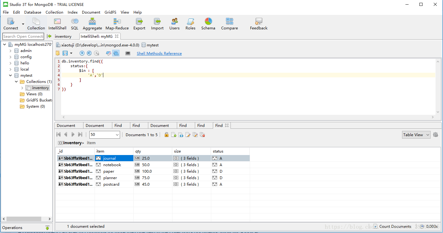Click the sidebar horizontal scrollbar

24,219
